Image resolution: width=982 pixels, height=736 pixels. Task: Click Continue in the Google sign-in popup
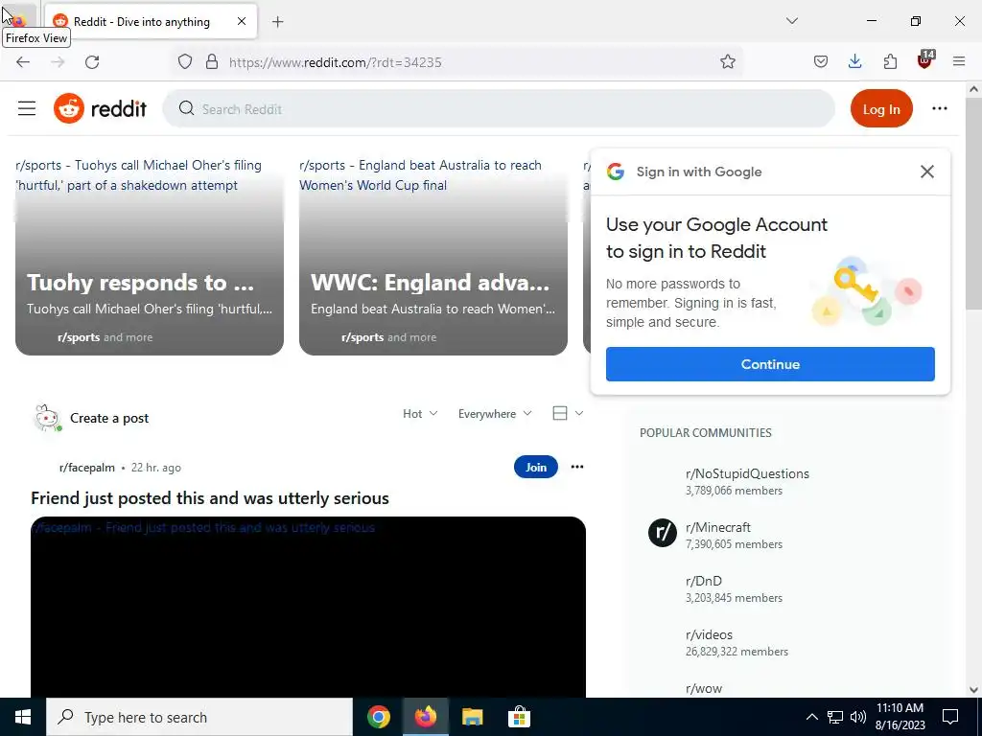click(770, 364)
